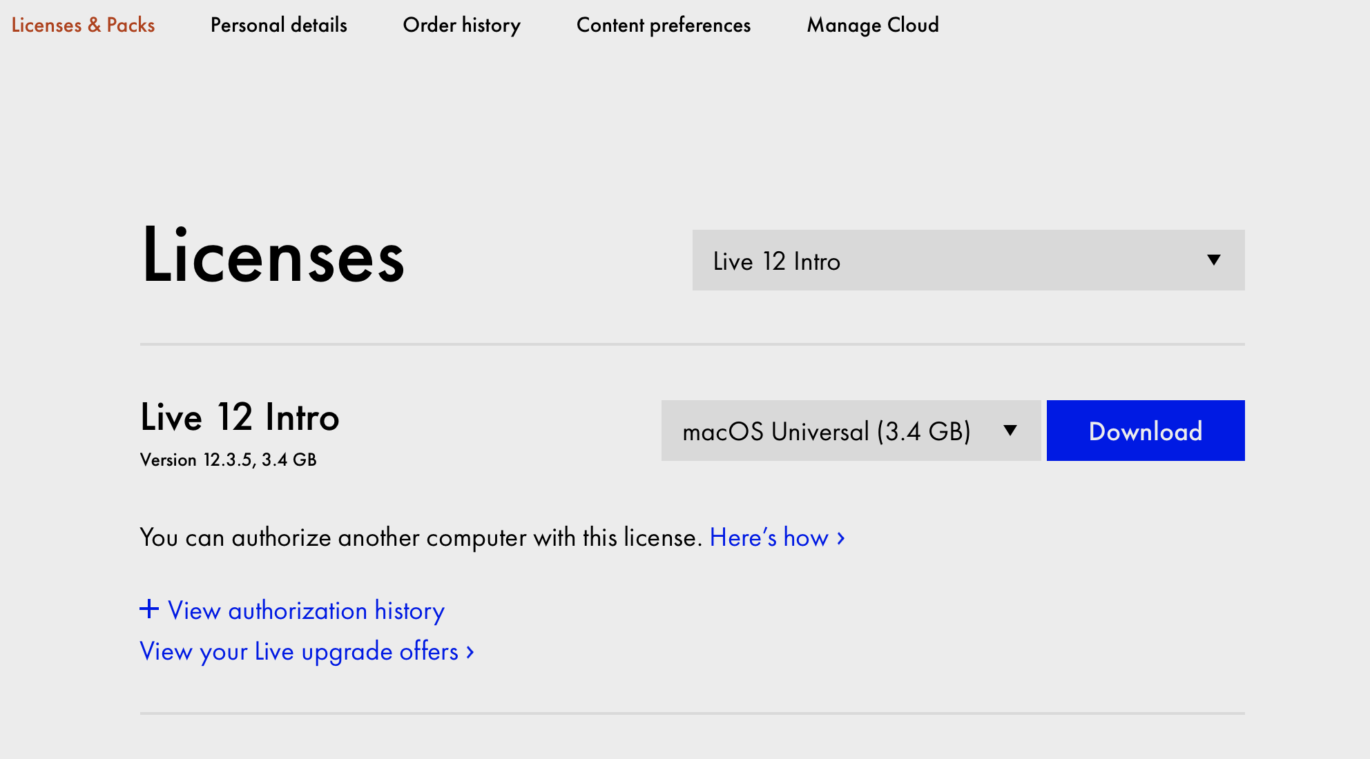Click the chevron after Here's how
This screenshot has height=759, width=1370.
click(x=841, y=538)
